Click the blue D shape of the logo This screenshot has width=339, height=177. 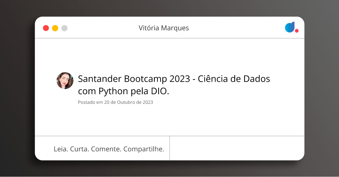pyautogui.click(x=290, y=27)
